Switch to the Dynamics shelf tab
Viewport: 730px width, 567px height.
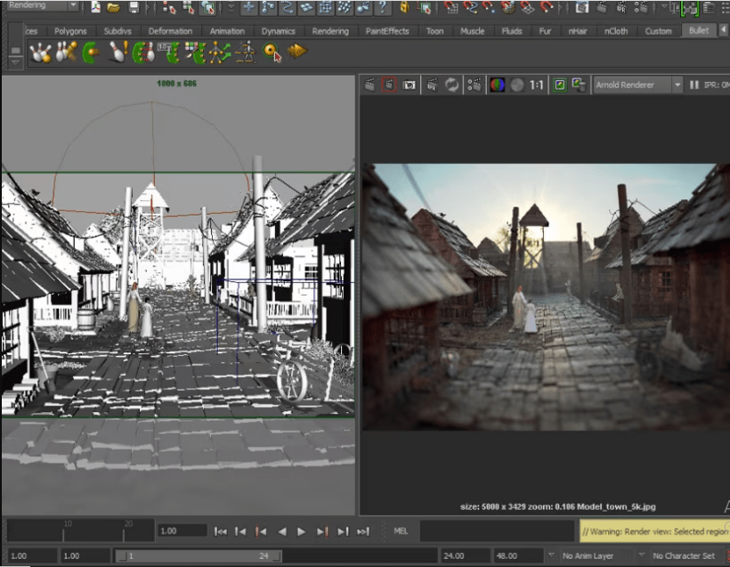(278, 31)
